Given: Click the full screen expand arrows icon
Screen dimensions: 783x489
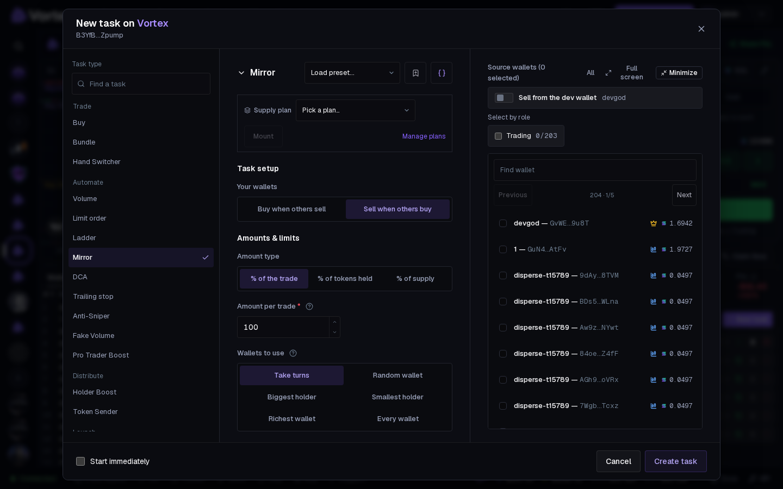Looking at the screenshot, I should (x=608, y=73).
